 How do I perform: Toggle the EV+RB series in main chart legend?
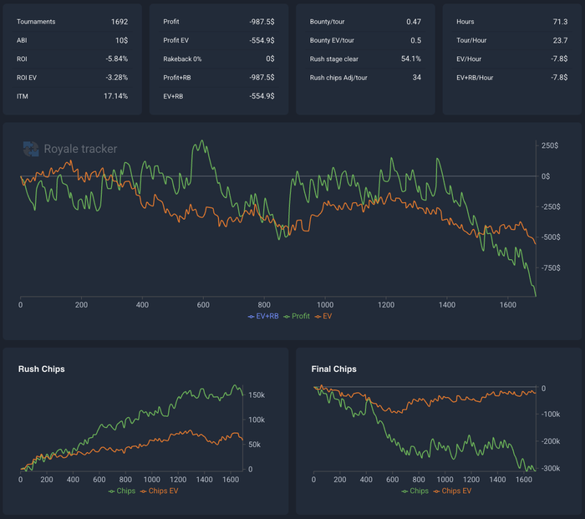pos(263,317)
